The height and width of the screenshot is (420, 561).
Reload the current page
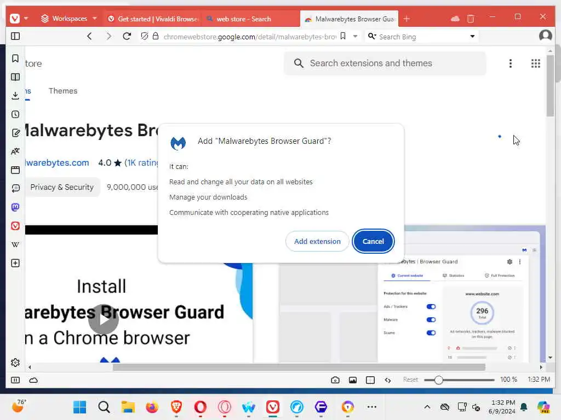127,36
